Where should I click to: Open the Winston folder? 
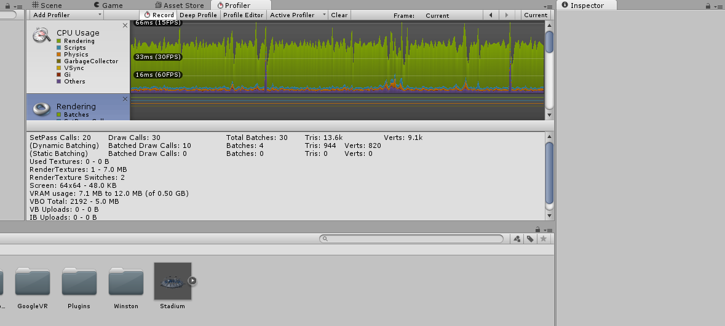tap(126, 281)
